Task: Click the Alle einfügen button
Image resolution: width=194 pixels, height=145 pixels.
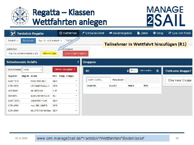Action: [x=50, y=53]
